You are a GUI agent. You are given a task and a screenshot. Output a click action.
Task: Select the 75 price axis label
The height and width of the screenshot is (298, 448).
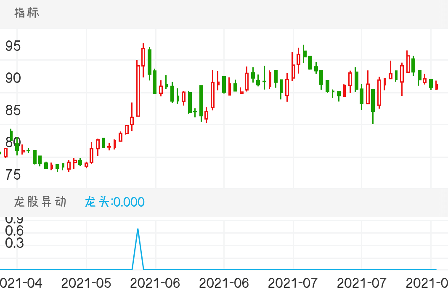point(13,174)
